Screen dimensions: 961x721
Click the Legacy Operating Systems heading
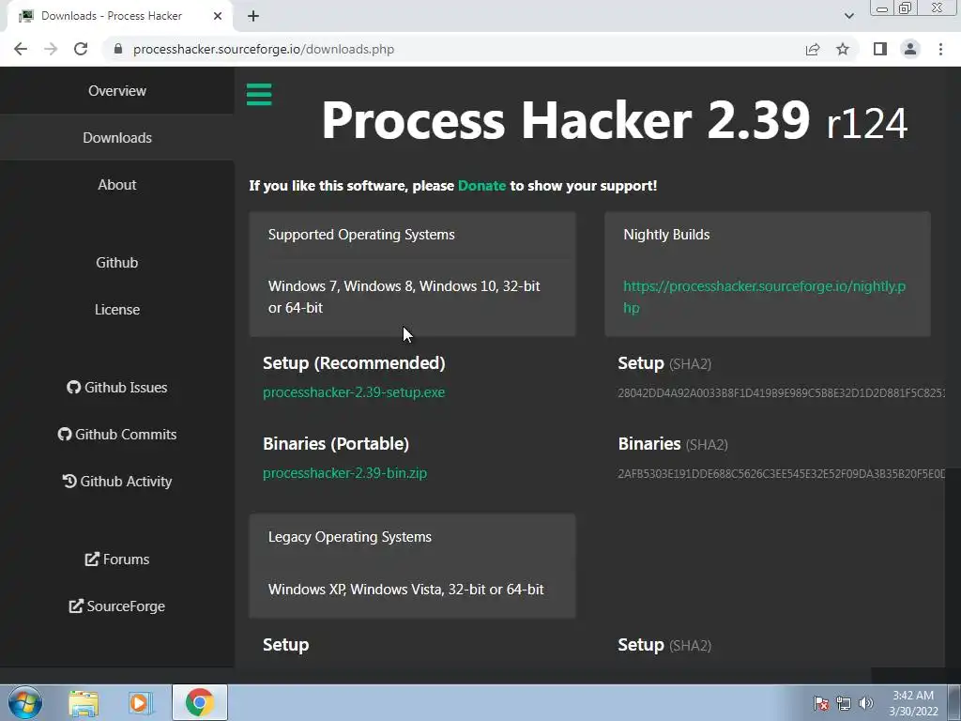click(350, 537)
